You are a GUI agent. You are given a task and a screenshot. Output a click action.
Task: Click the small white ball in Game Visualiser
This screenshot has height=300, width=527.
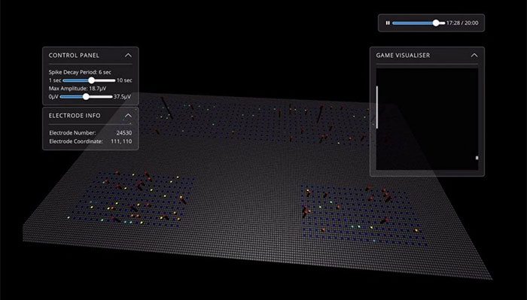(x=477, y=158)
